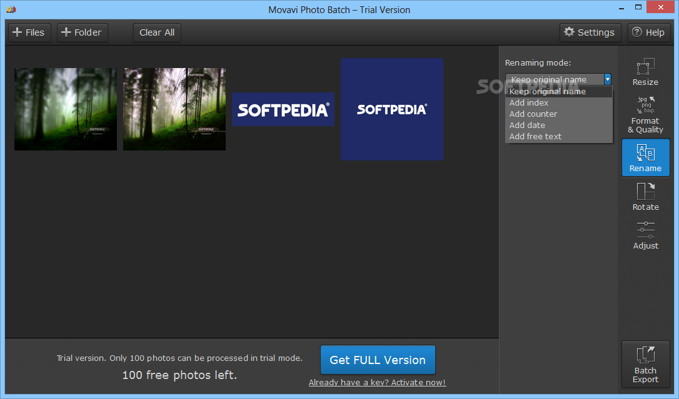This screenshot has height=399, width=679.
Task: Click Get FULL Version button
Action: 378,360
